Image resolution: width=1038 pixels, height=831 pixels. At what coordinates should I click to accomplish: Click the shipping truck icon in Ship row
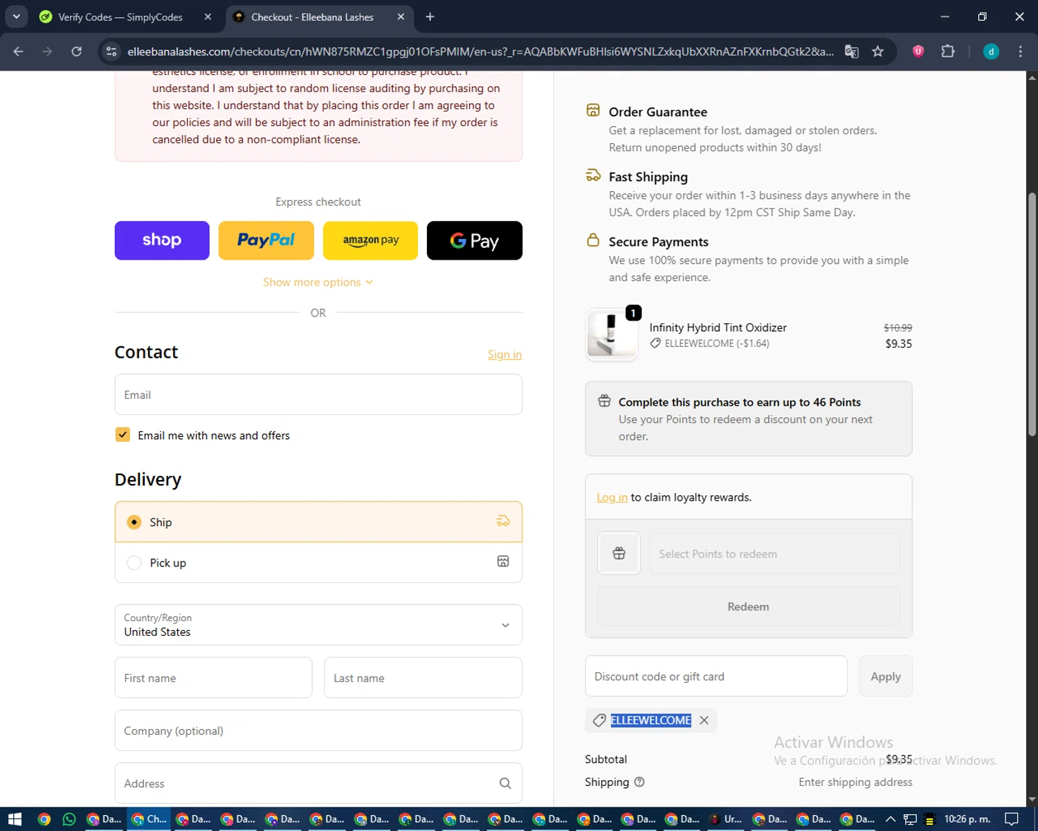click(503, 521)
